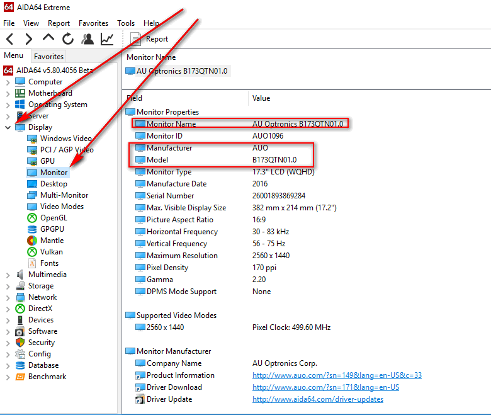
Task: Click the Config icon
Action: pos(20,354)
